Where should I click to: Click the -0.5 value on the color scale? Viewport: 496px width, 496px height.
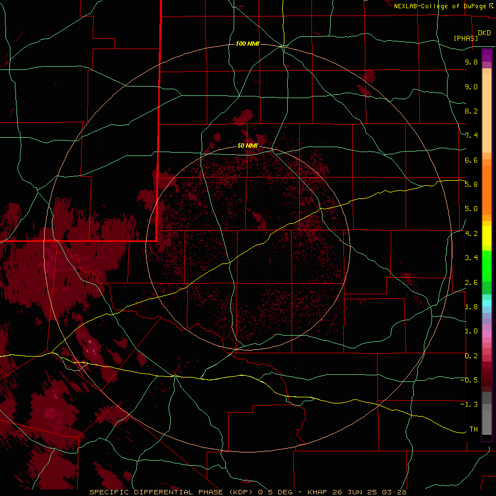(469, 380)
